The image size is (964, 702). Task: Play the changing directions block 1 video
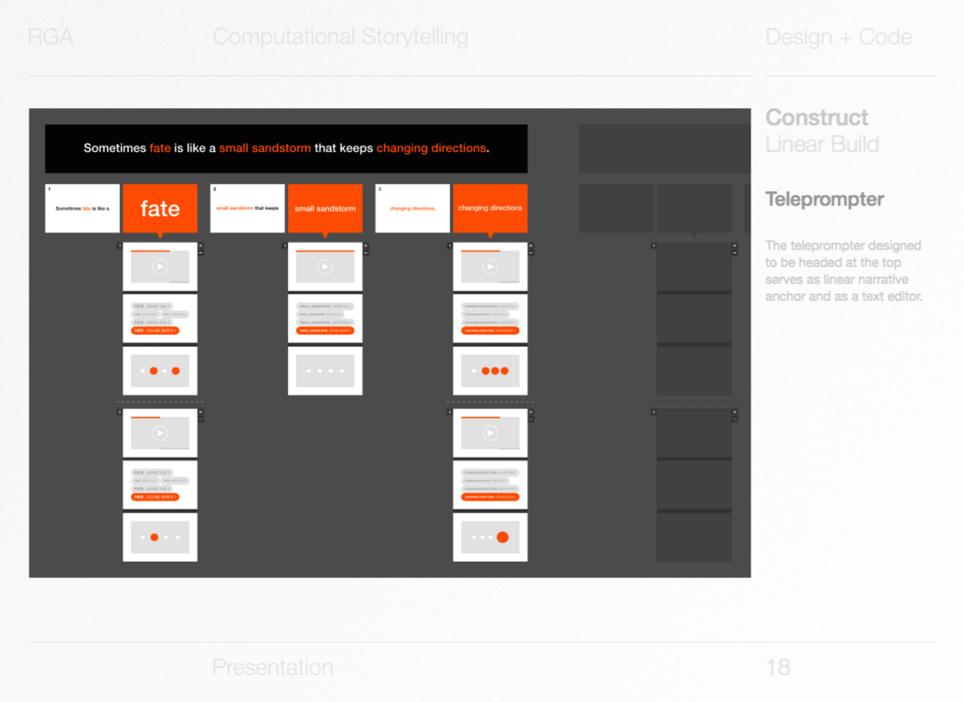click(x=490, y=266)
